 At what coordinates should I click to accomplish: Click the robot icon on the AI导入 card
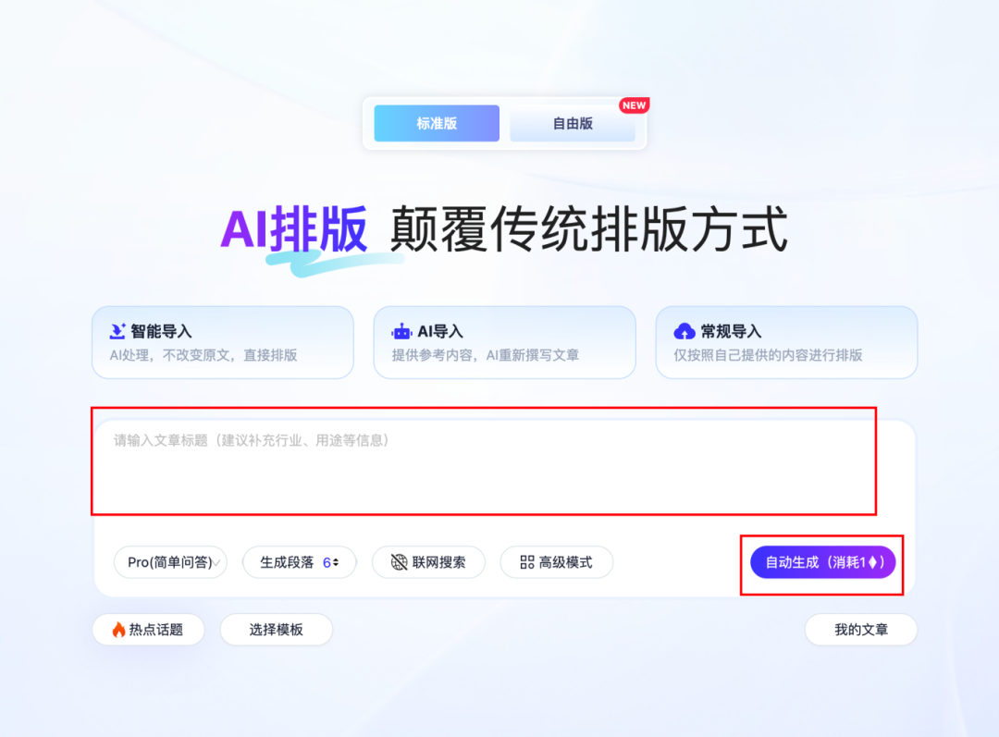click(x=402, y=330)
